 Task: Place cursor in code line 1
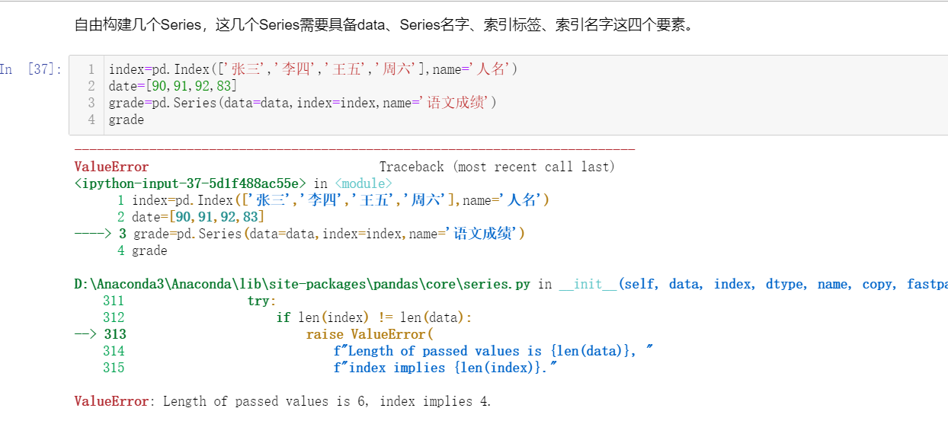(312, 69)
